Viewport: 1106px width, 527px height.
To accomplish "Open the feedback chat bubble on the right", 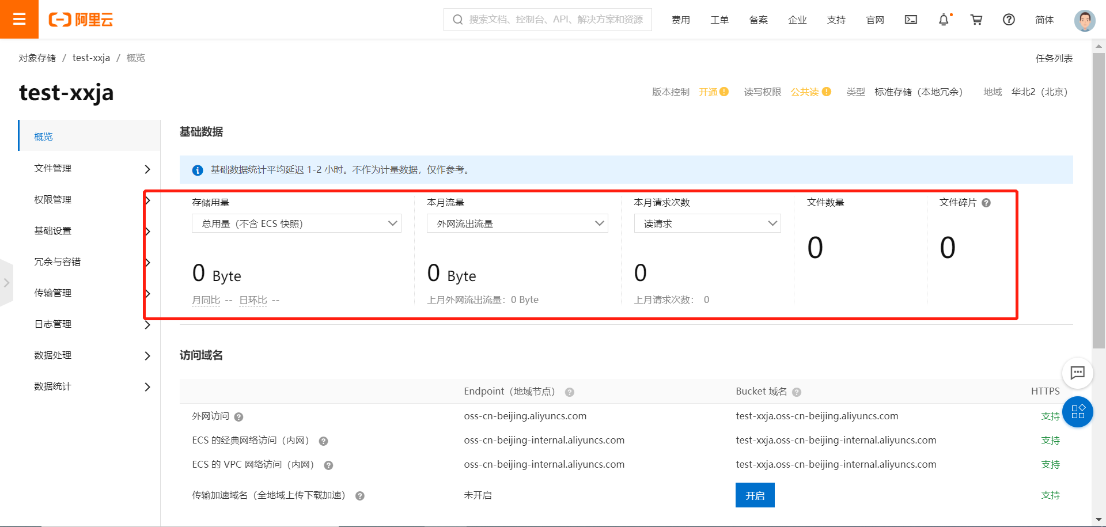I will tap(1078, 373).
